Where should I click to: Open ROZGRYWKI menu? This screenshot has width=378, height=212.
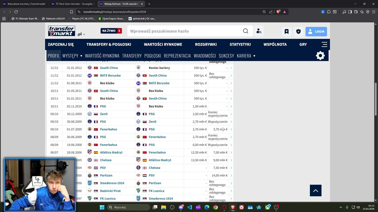click(x=206, y=44)
